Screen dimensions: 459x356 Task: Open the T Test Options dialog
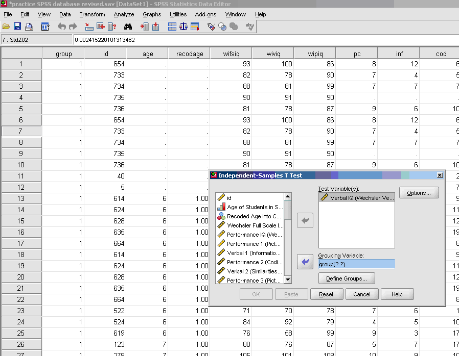tap(419, 193)
